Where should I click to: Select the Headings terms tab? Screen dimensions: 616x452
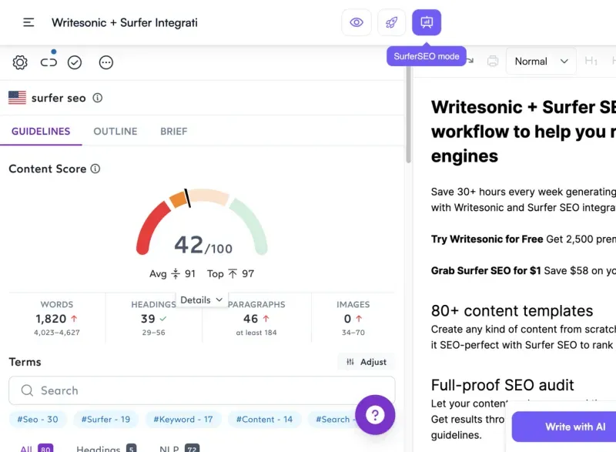(x=106, y=448)
